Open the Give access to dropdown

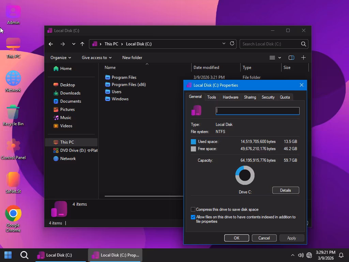96,58
